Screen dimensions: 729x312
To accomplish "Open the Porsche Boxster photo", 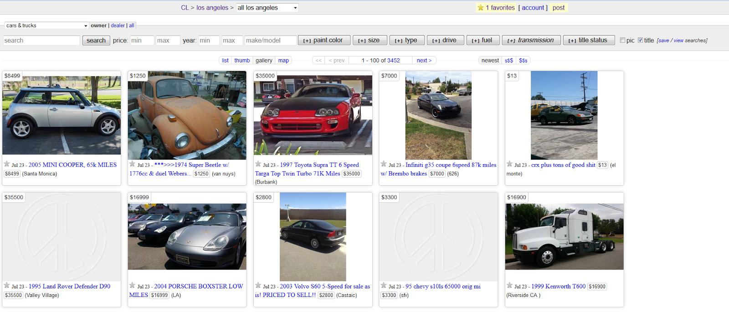I will (x=187, y=236).
